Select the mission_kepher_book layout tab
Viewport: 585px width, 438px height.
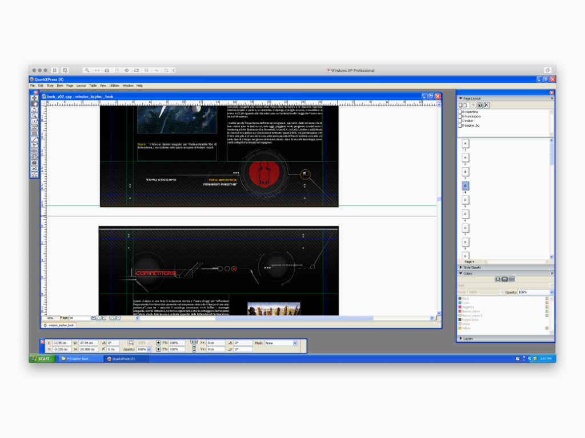coord(59,325)
